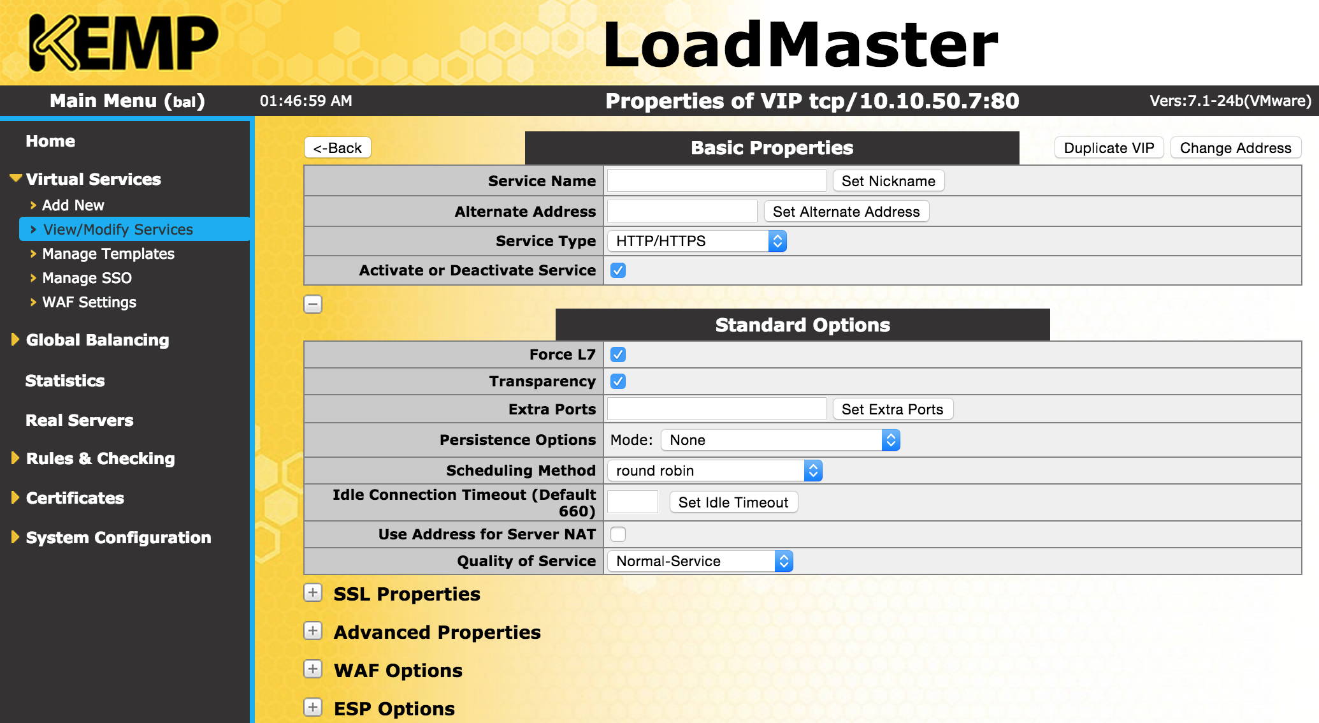Select Manage Templates menu item

click(x=108, y=254)
